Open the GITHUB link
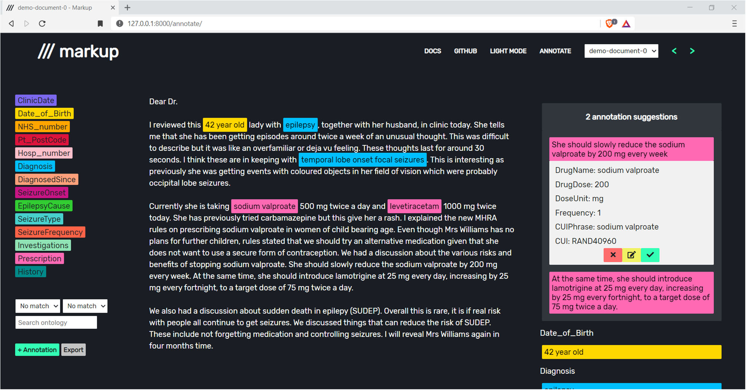 tap(465, 51)
